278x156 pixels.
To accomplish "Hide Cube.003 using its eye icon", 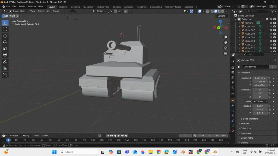I will 271,27.
